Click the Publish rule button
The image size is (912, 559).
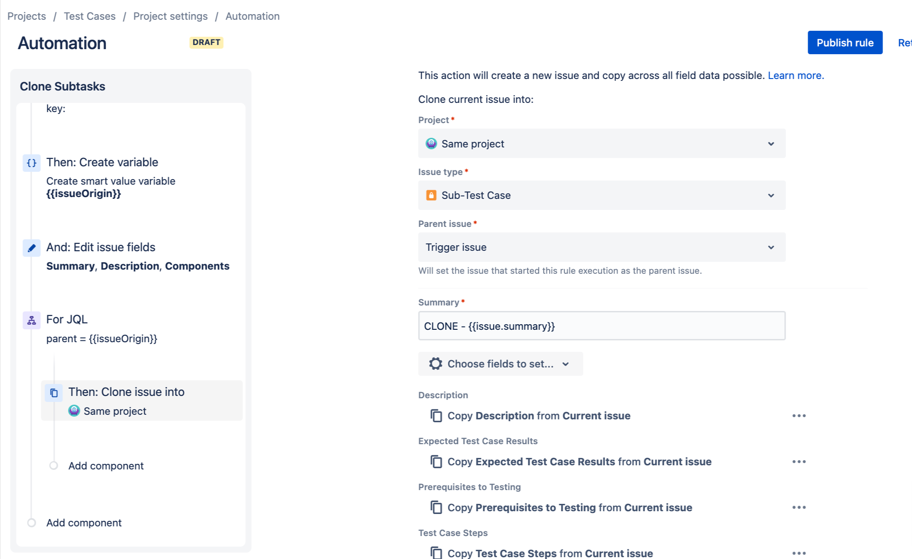pyautogui.click(x=845, y=42)
